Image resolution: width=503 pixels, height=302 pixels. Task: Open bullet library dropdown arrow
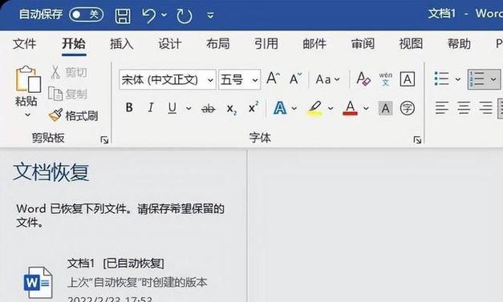tap(458, 79)
